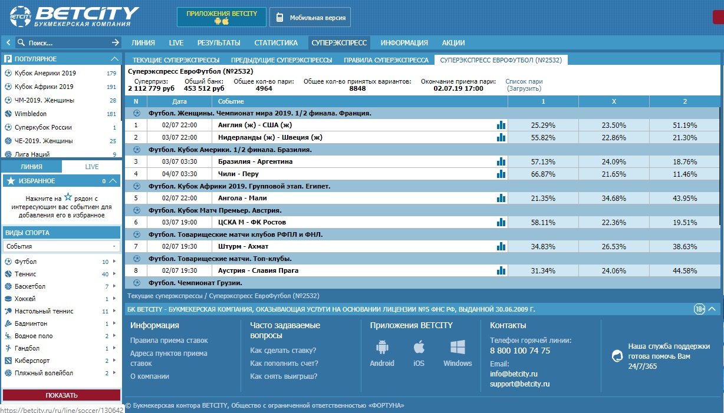The width and height of the screenshot is (724, 413).
Task: Click the info@betcity.ru email link
Action: 514,374
